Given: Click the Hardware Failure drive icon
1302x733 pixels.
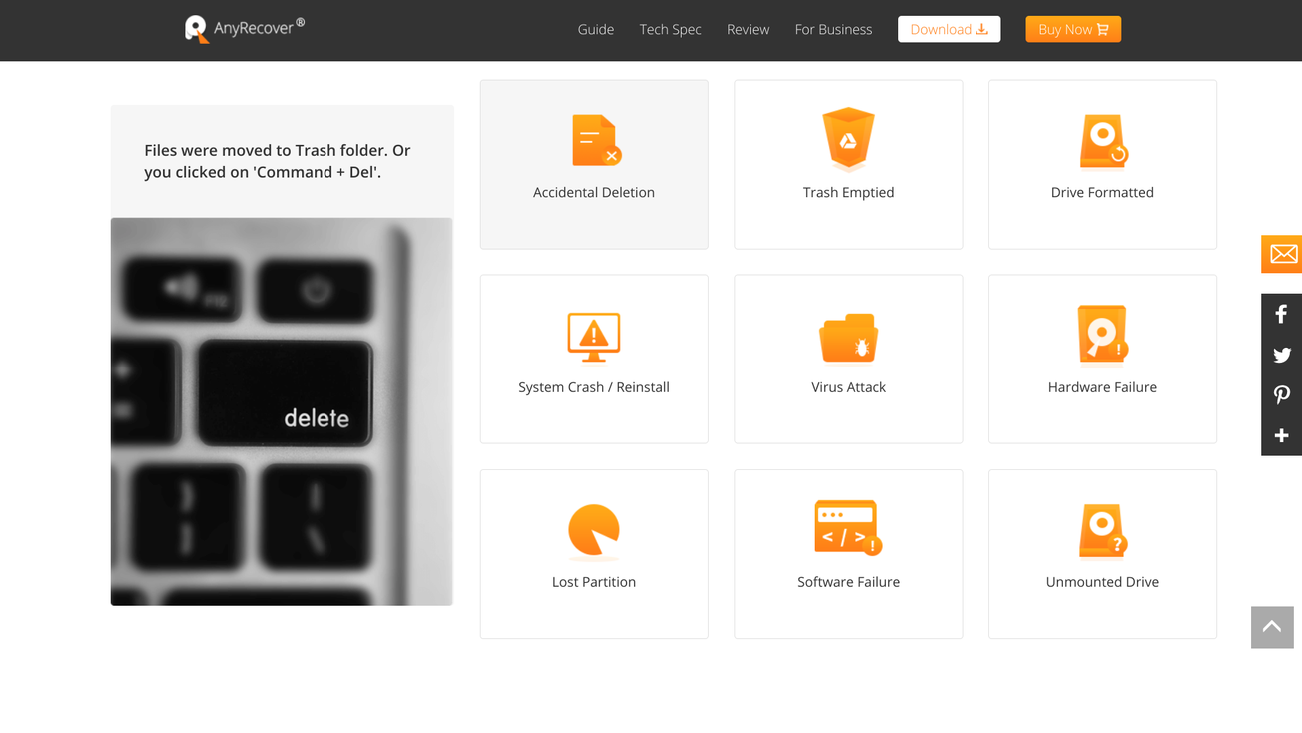Looking at the screenshot, I should click(1102, 336).
